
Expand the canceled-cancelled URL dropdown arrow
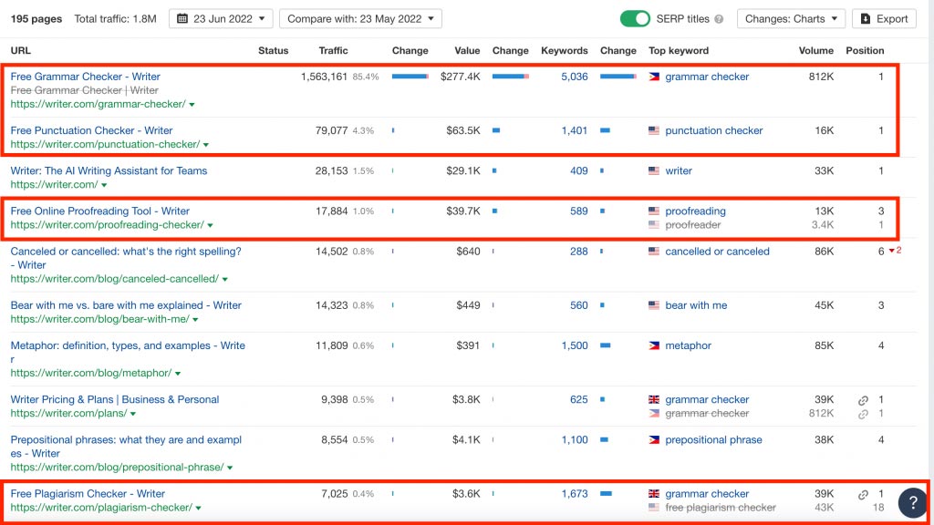coord(225,280)
